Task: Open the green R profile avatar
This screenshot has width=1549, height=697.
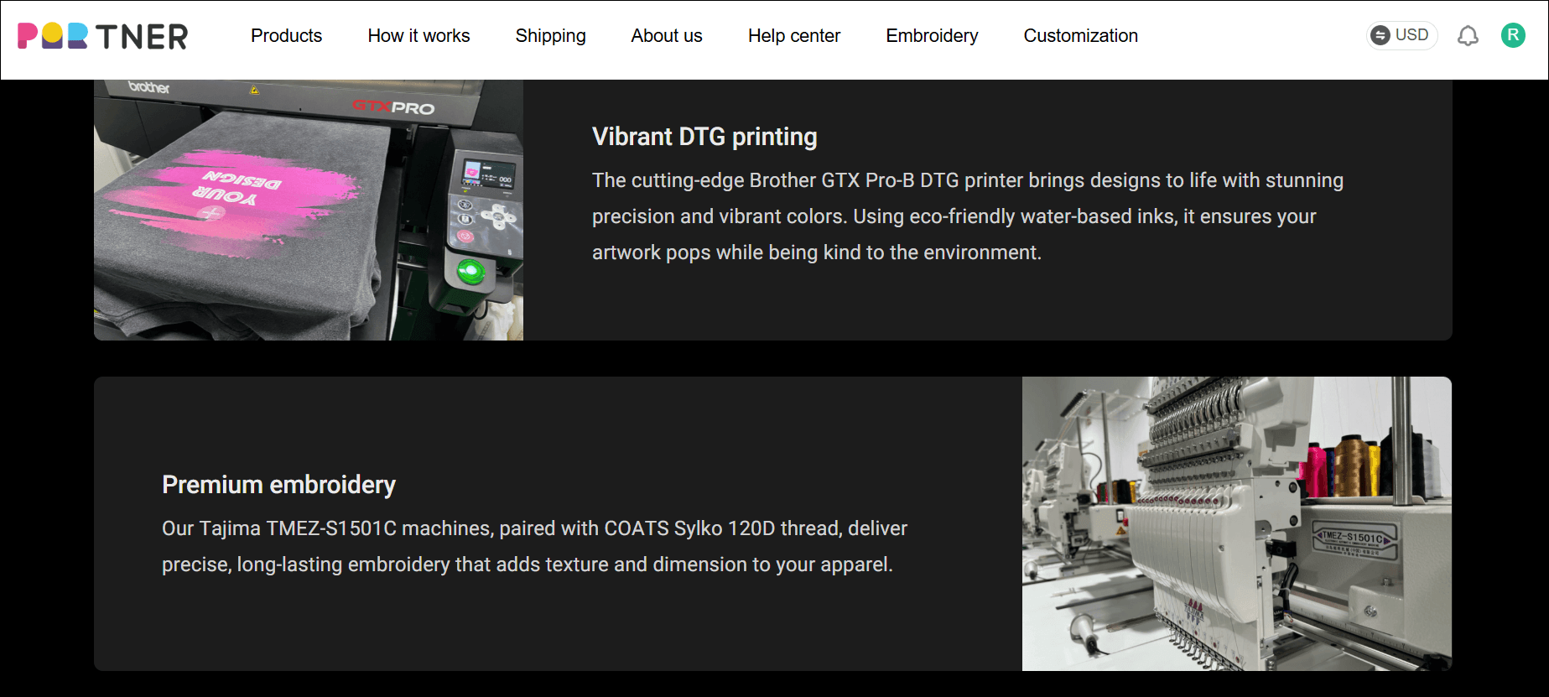Action: (1513, 35)
